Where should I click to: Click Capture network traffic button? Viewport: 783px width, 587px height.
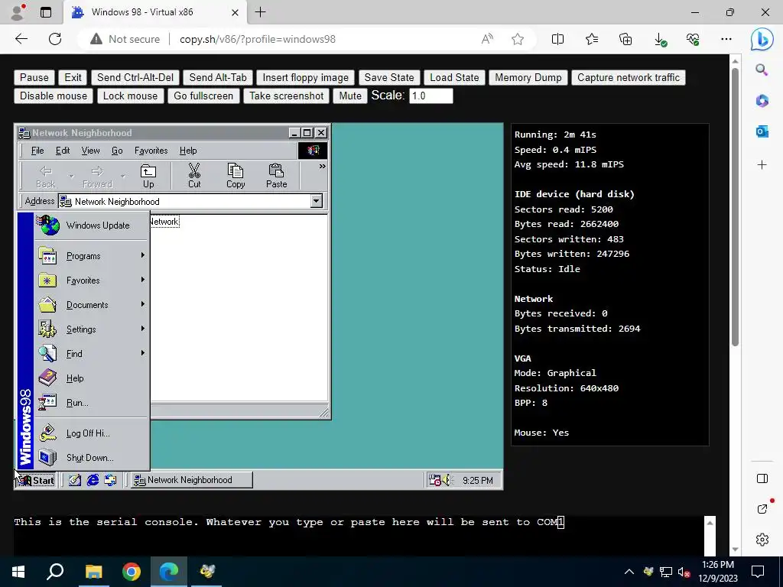click(x=629, y=77)
